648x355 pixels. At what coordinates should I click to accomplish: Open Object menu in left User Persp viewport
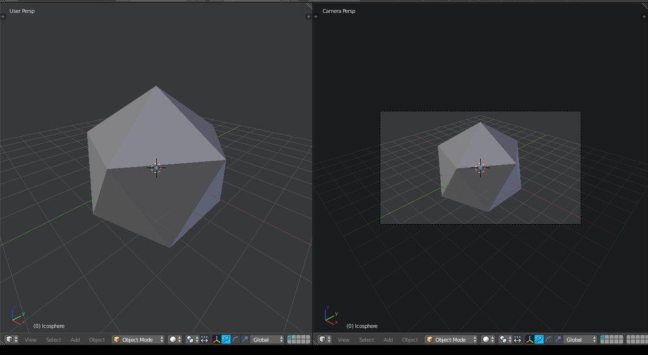point(97,339)
